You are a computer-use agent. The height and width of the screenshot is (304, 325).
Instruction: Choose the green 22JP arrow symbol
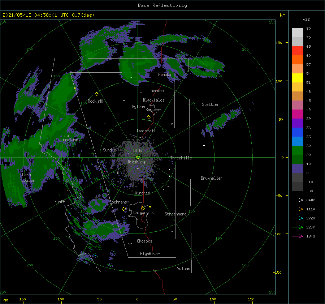pyautogui.click(x=298, y=227)
